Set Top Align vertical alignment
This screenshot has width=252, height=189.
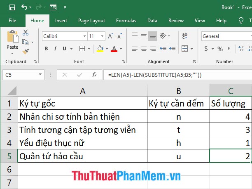pyautogui.click(x=135, y=35)
